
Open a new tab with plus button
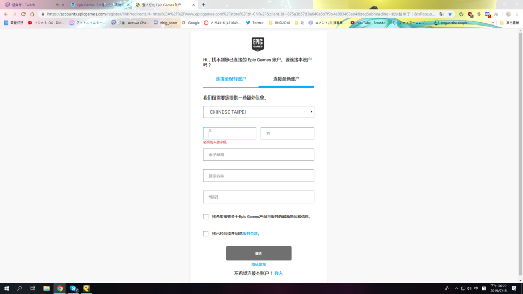(203, 5)
